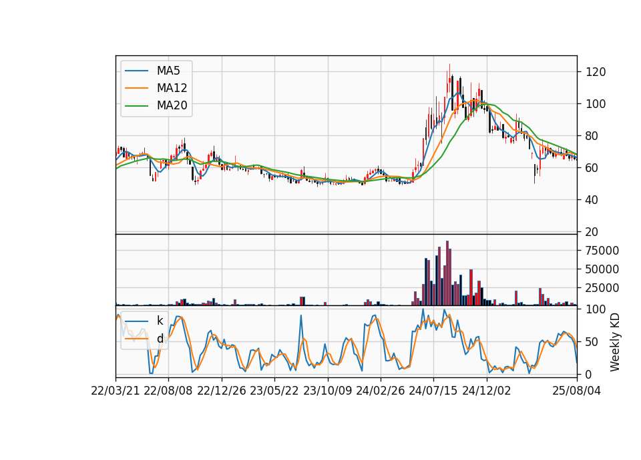Click the 24/07/15 date tick label
Viewport: 641px width, 460px height.
pos(433,391)
